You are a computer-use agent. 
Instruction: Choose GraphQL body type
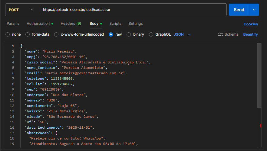[x=151, y=34]
